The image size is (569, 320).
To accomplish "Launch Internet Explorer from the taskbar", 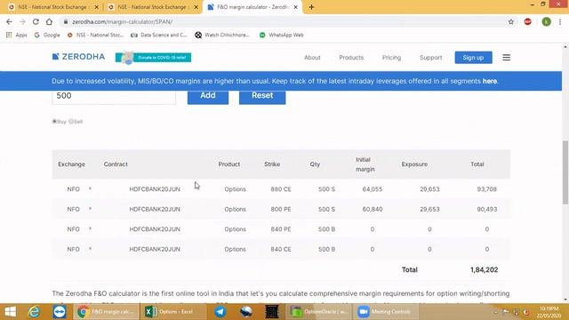I will pos(34,312).
